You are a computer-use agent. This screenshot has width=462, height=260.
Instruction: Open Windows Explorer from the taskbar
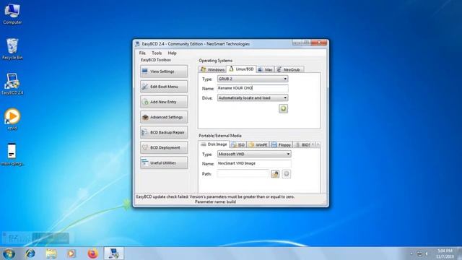pyautogui.click(x=51, y=253)
